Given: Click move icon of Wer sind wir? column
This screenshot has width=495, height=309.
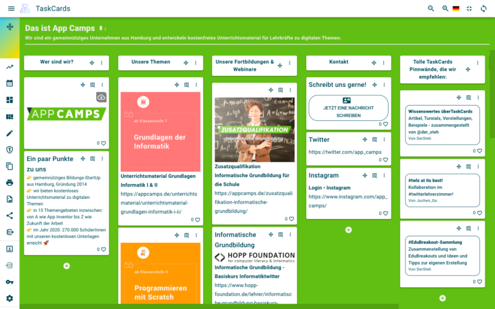Looking at the screenshot, I should (x=92, y=62).
